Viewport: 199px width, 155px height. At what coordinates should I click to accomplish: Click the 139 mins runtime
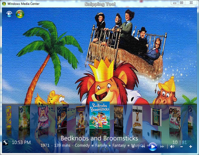62,145
